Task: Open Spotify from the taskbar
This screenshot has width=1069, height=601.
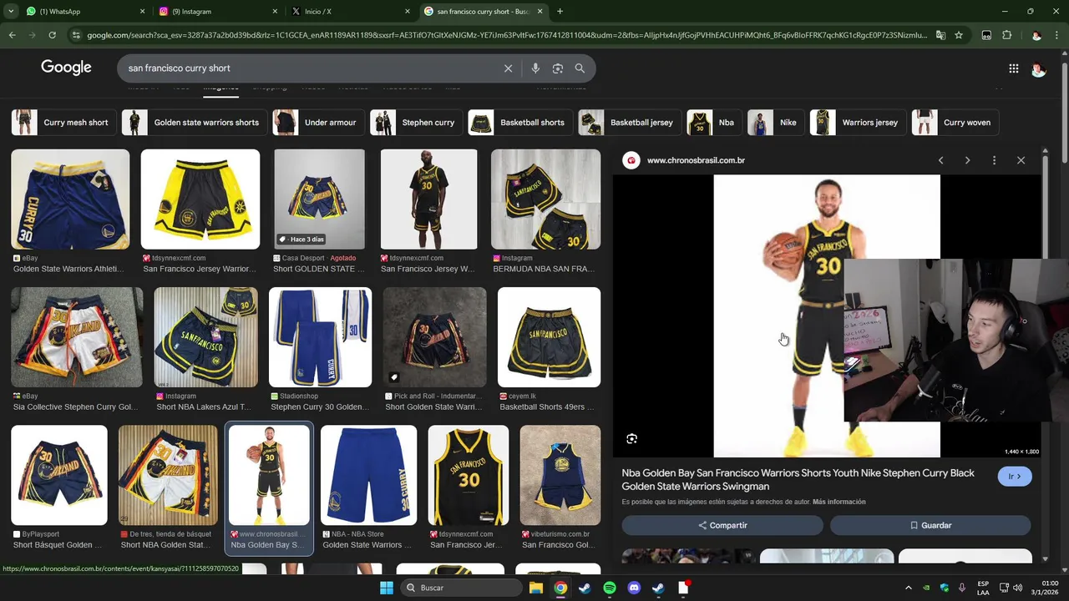Action: coord(610,588)
